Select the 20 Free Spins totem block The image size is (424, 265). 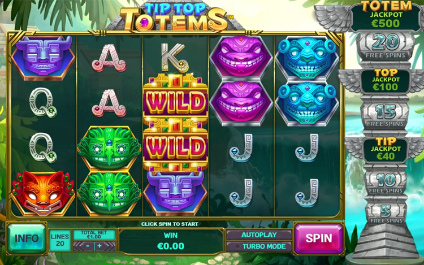tap(386, 46)
